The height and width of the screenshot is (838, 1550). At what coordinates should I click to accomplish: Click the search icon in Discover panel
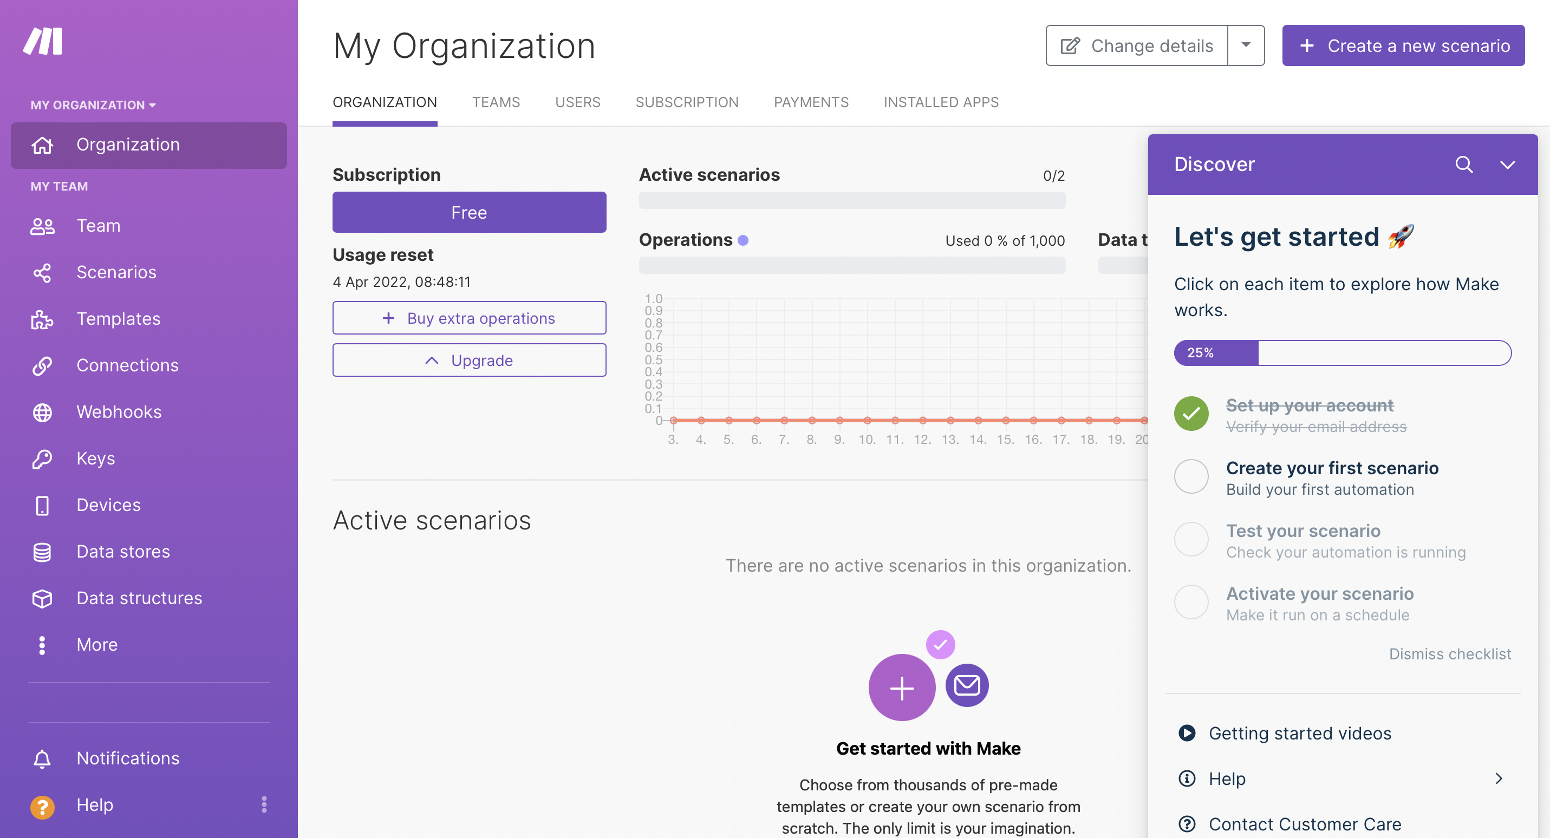1463,164
